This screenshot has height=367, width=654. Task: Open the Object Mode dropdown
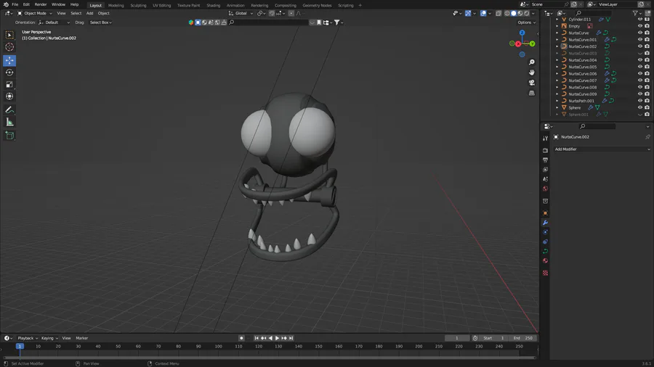click(35, 13)
